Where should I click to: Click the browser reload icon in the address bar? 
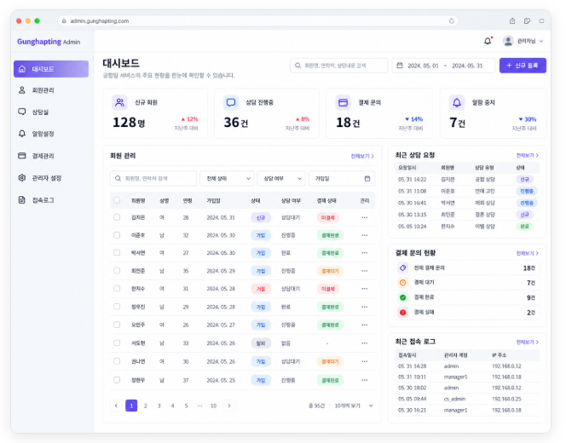452,21
